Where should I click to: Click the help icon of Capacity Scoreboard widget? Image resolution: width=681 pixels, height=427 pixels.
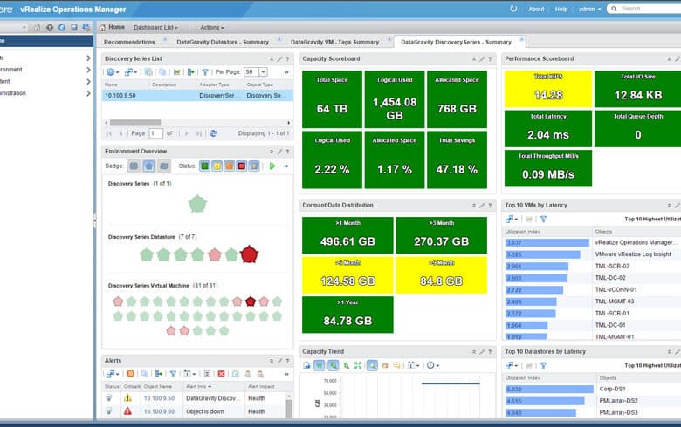(x=490, y=59)
